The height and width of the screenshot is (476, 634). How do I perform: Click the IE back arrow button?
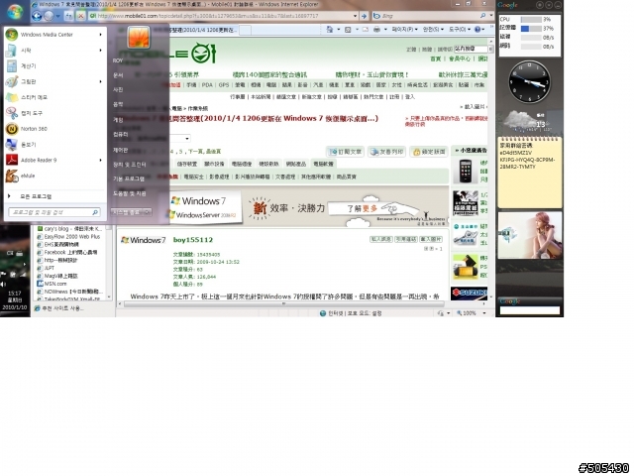37,16
